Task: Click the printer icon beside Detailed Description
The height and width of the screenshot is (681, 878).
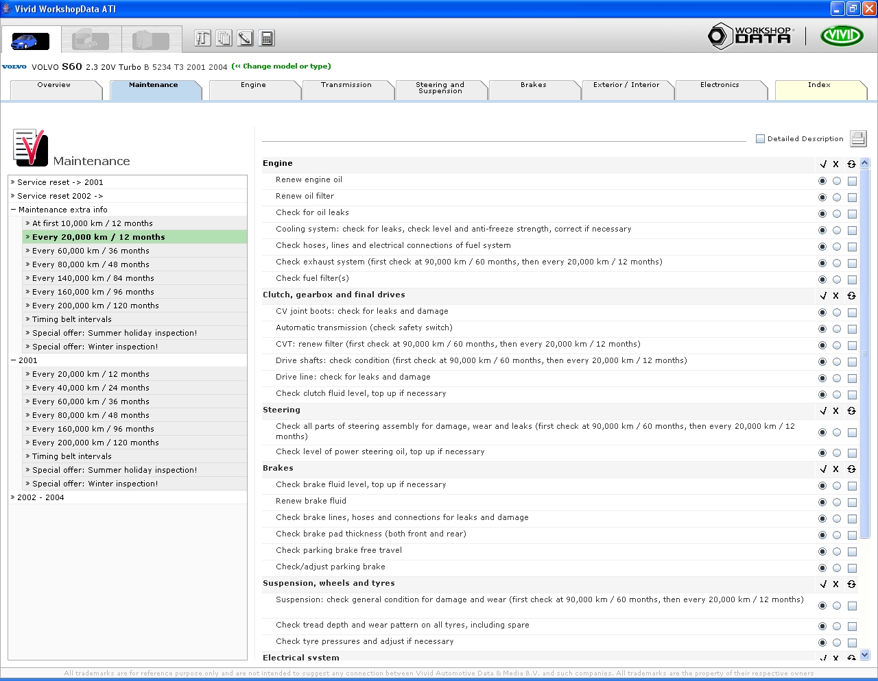Action: tap(858, 138)
